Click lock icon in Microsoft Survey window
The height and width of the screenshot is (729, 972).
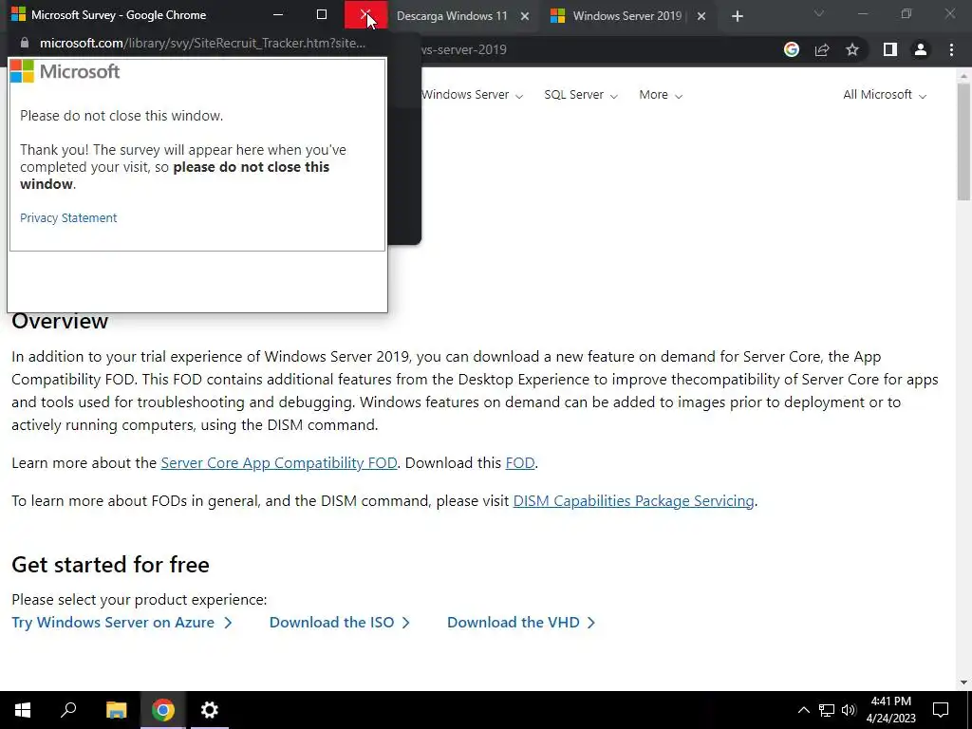[x=24, y=43]
